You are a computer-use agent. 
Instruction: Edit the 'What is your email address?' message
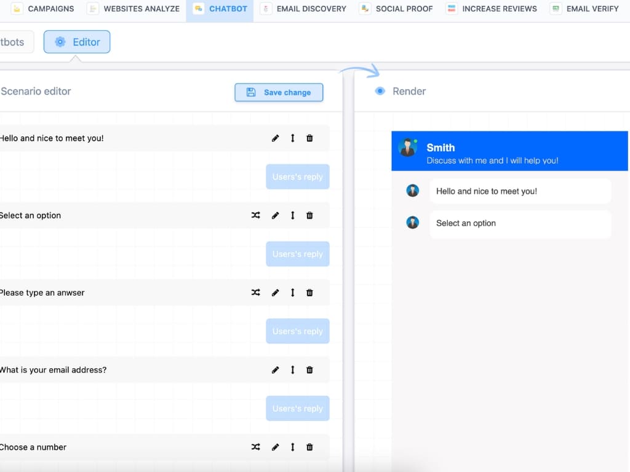click(275, 369)
